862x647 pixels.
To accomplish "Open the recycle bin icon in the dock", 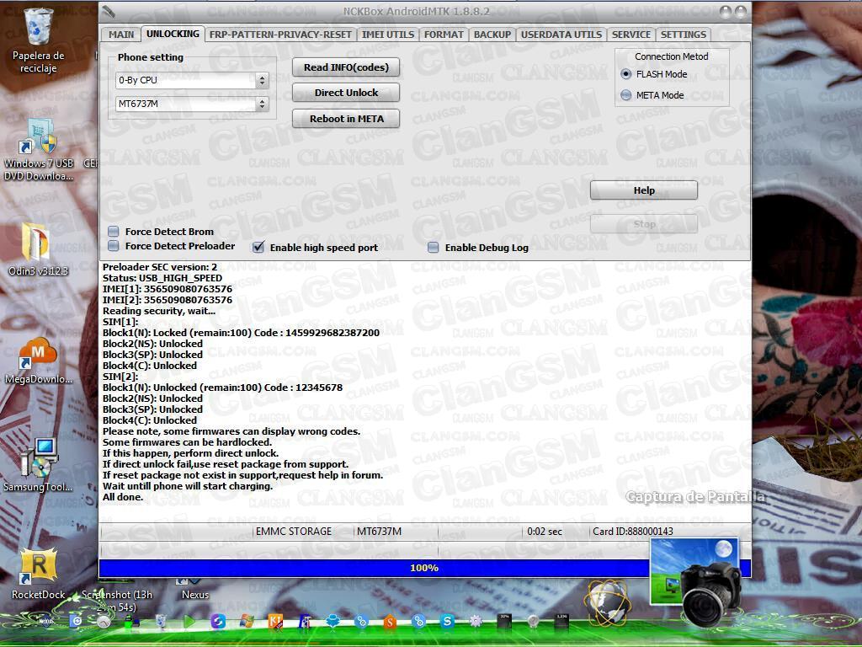I will point(161,621).
